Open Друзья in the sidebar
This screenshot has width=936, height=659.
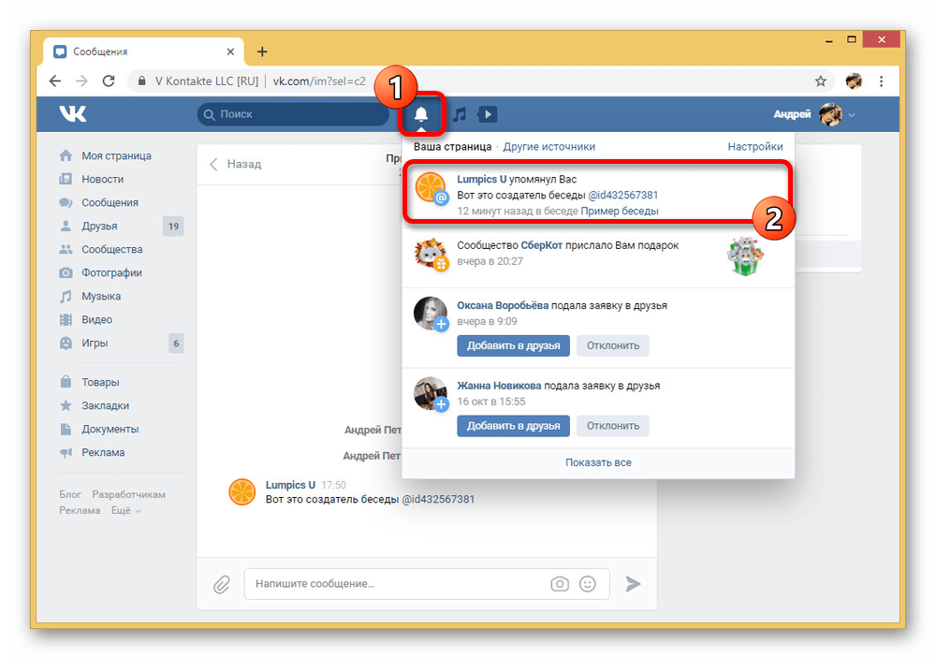(x=99, y=227)
